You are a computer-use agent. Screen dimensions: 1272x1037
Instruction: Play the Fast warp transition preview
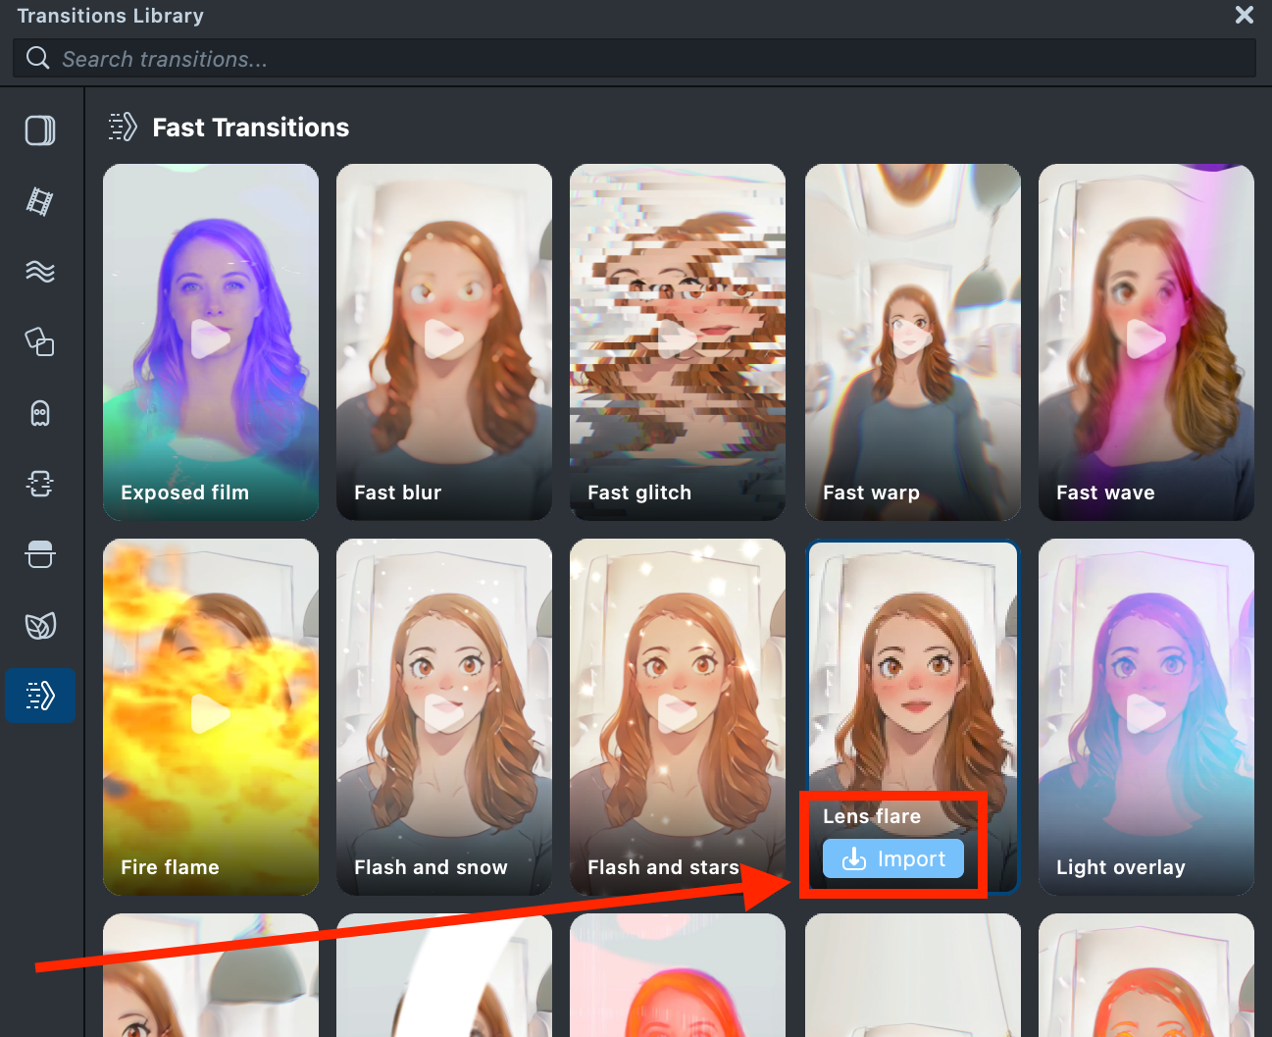[x=912, y=339]
